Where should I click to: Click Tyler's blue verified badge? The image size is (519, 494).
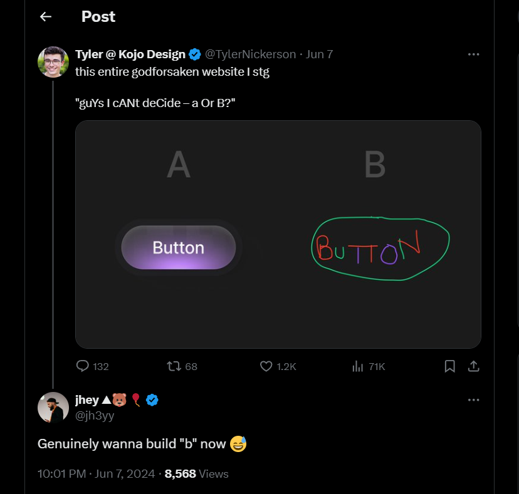coord(195,54)
